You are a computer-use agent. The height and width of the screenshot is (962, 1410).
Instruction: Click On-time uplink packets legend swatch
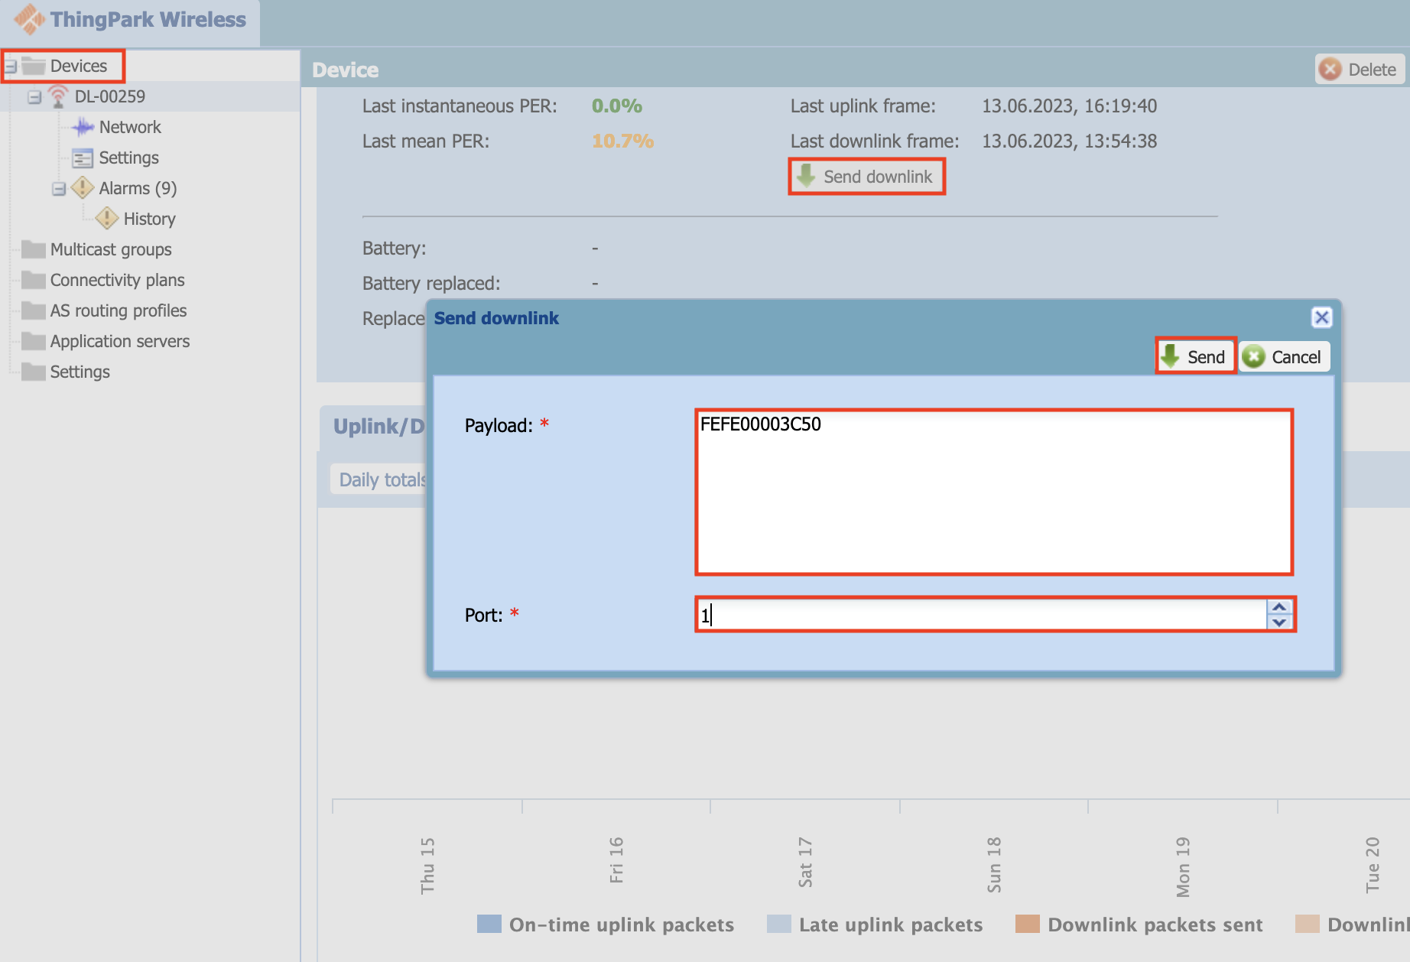pyautogui.click(x=489, y=924)
